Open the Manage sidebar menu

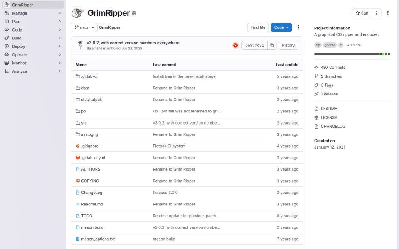pos(33,13)
